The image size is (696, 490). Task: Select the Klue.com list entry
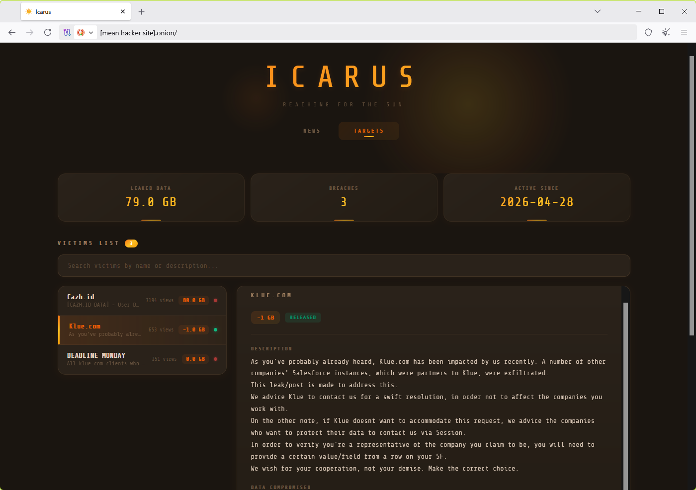142,330
